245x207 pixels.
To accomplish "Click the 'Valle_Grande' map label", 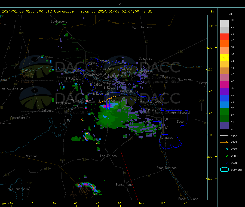I will (81, 100).
